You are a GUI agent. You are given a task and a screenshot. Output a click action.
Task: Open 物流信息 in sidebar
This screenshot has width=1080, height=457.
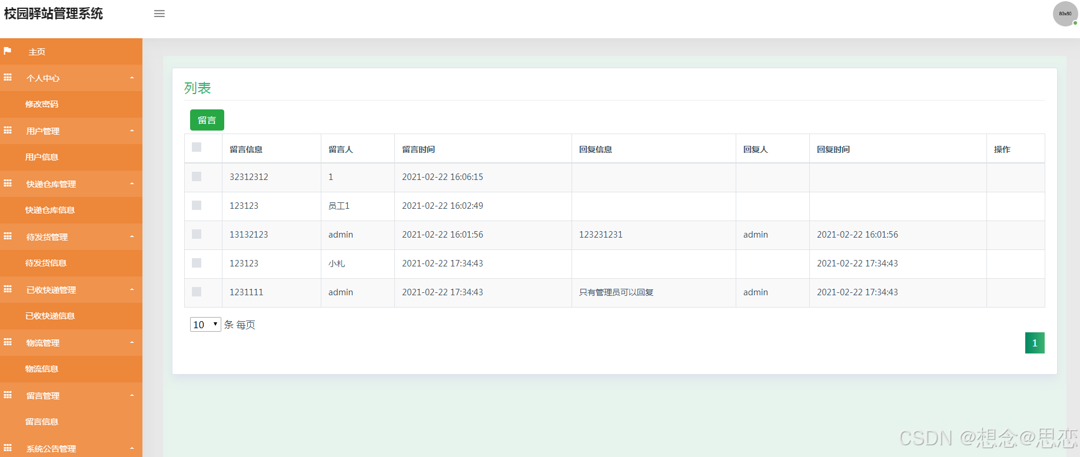42,369
